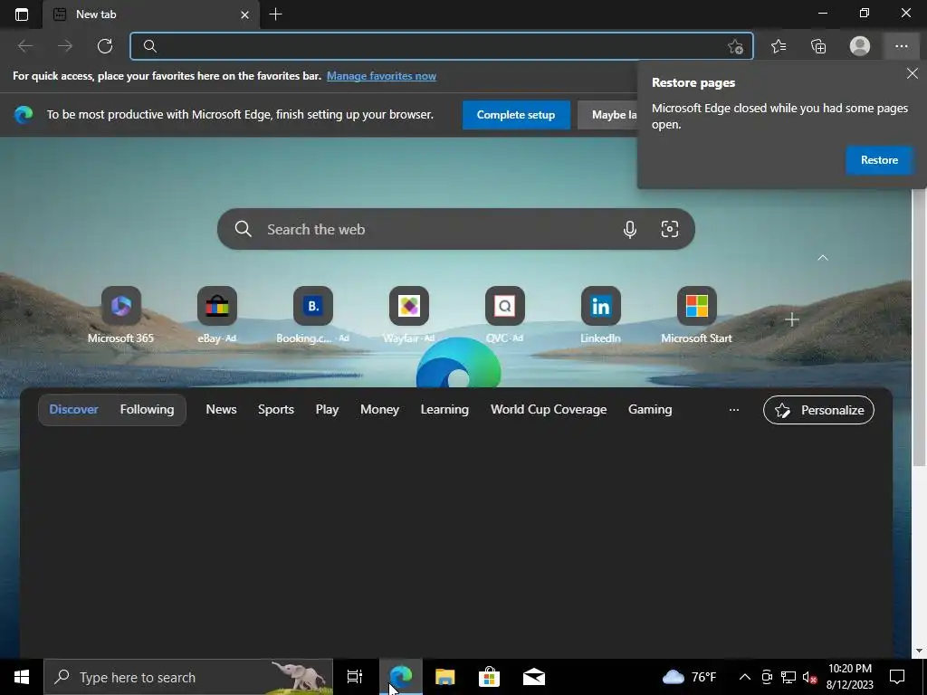Switch to the Discover feed tab
Viewport: 927px width, 695px height.
click(74, 410)
